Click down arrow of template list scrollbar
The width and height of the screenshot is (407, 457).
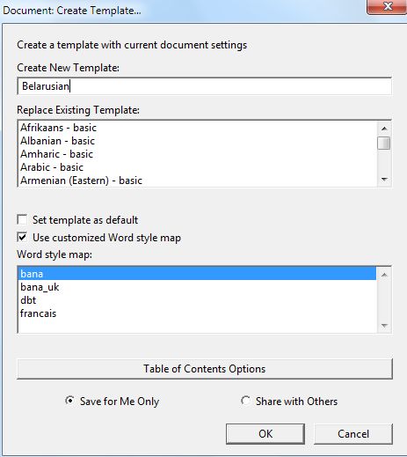coord(384,179)
